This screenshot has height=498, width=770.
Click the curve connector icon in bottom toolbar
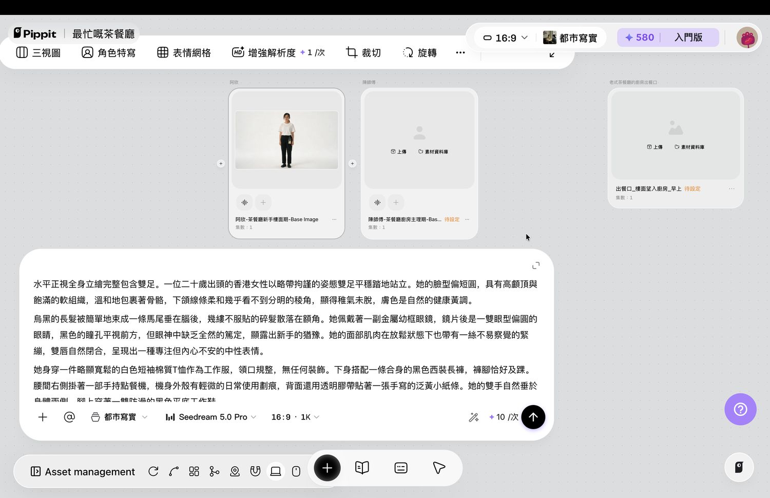(x=174, y=471)
